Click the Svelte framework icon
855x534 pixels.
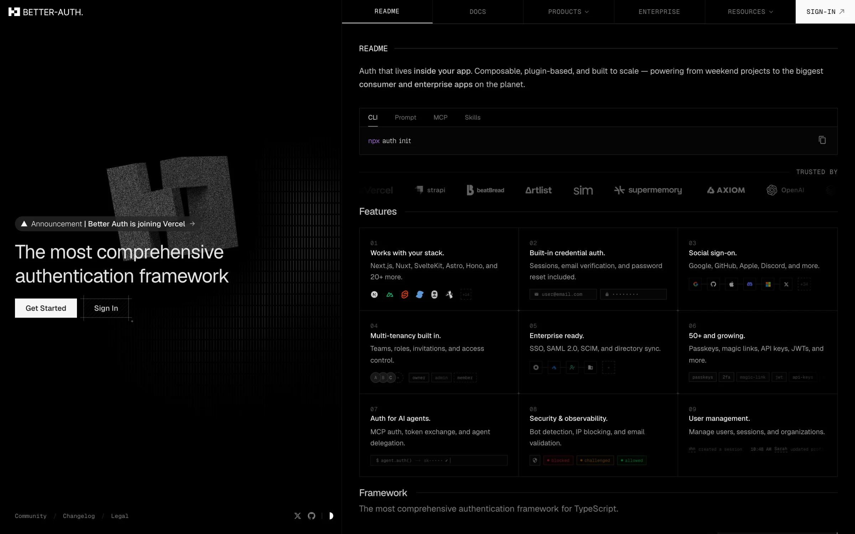tap(405, 294)
